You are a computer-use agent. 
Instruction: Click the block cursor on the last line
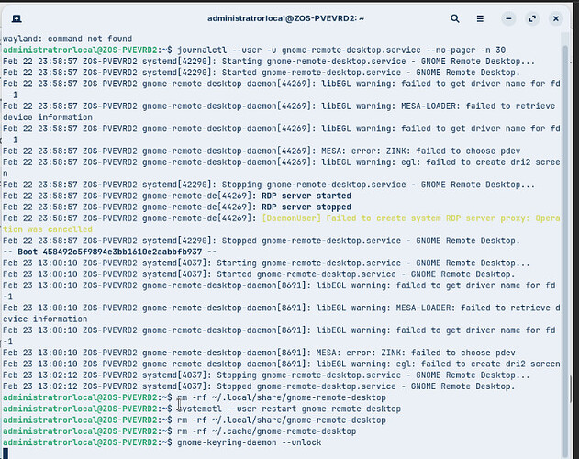tap(6, 453)
